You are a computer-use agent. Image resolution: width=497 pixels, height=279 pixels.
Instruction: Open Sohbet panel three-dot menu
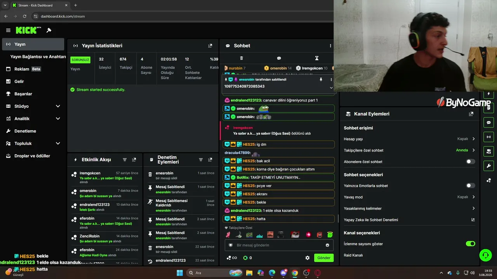pos(330,46)
